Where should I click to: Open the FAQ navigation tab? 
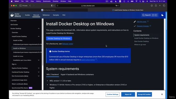point(64,15)
